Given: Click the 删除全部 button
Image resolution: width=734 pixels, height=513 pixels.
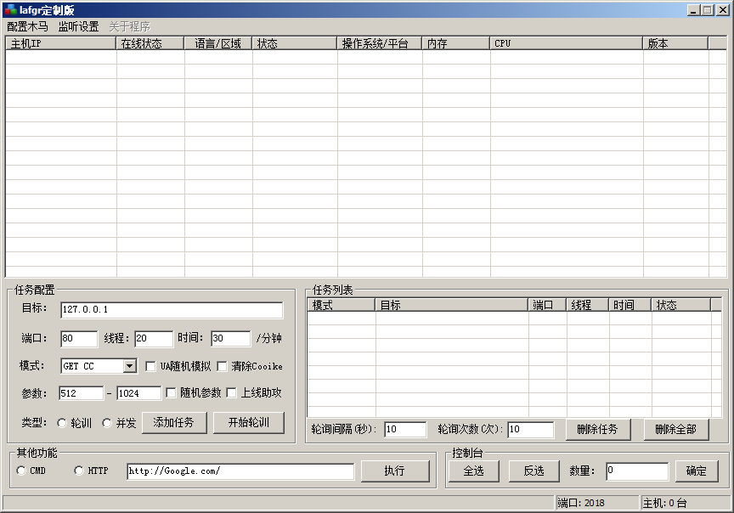Looking at the screenshot, I should [675, 429].
